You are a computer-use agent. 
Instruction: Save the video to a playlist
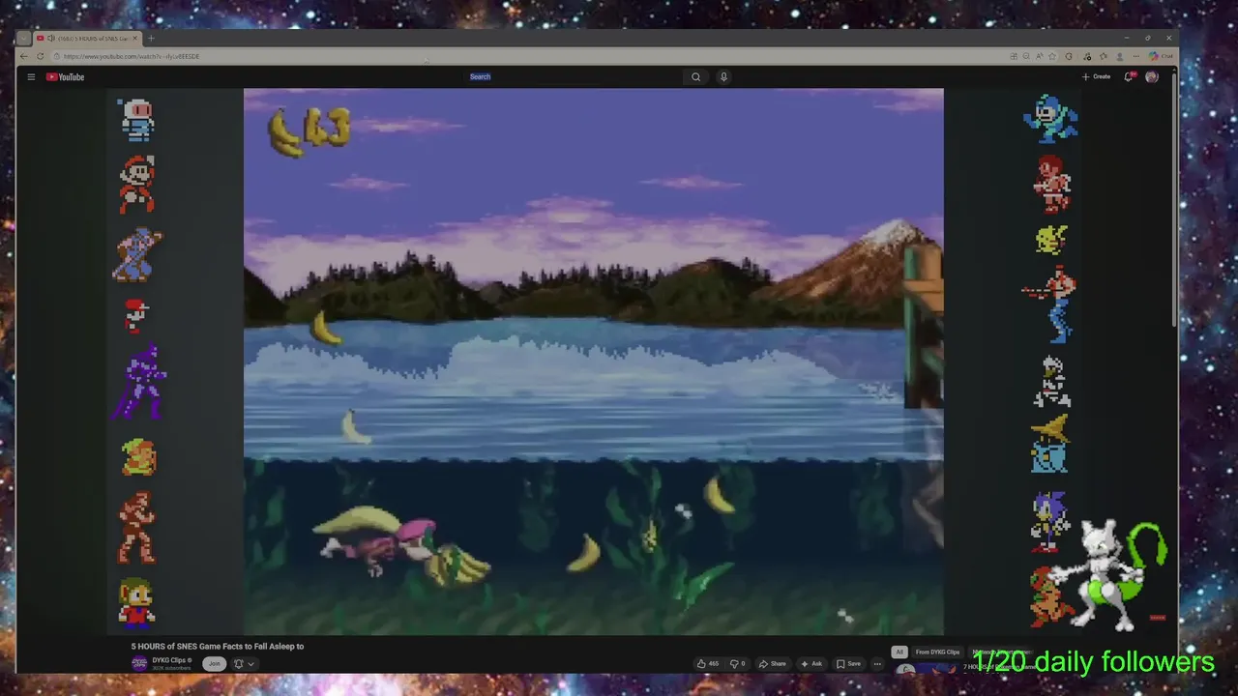(x=848, y=663)
